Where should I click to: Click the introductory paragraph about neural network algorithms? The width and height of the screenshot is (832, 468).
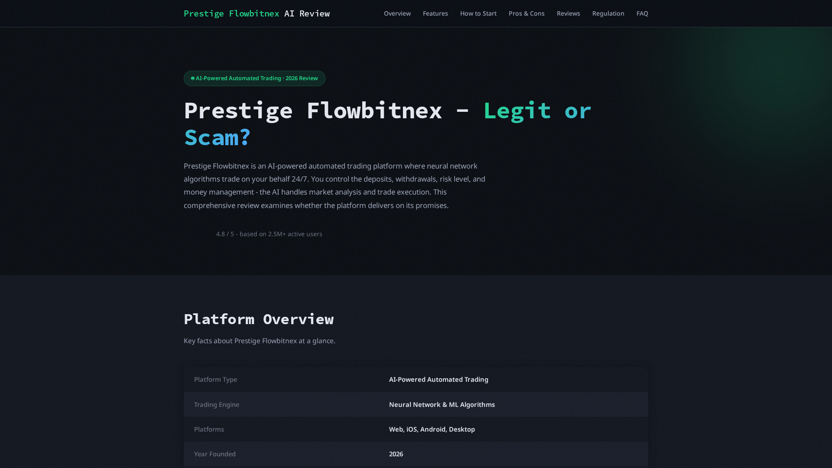[x=335, y=185]
